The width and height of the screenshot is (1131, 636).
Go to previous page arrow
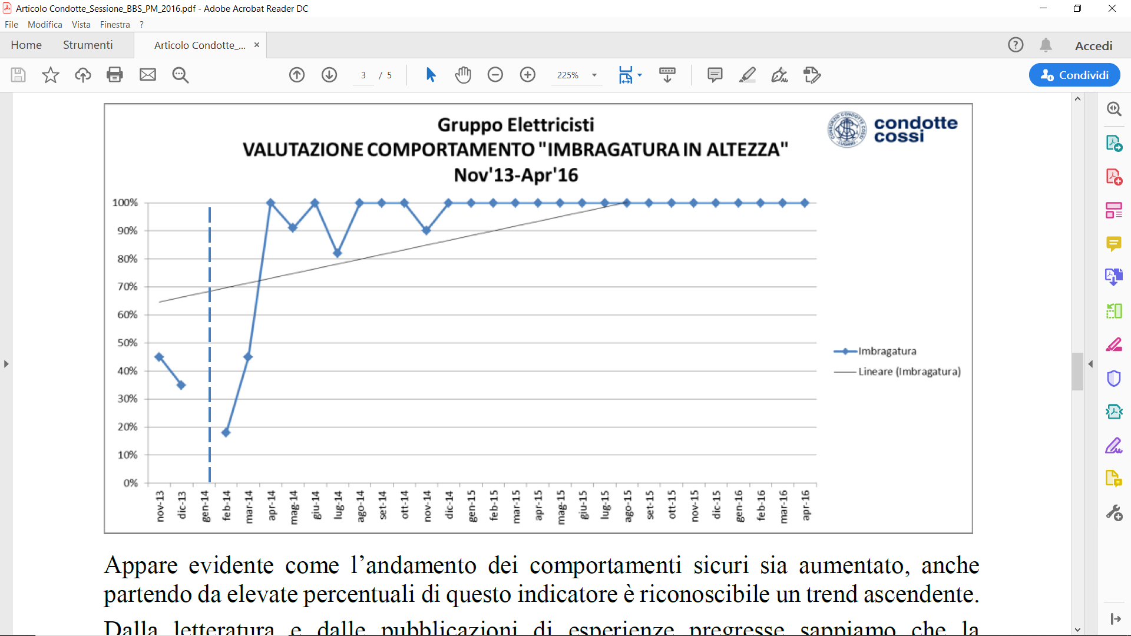click(297, 75)
